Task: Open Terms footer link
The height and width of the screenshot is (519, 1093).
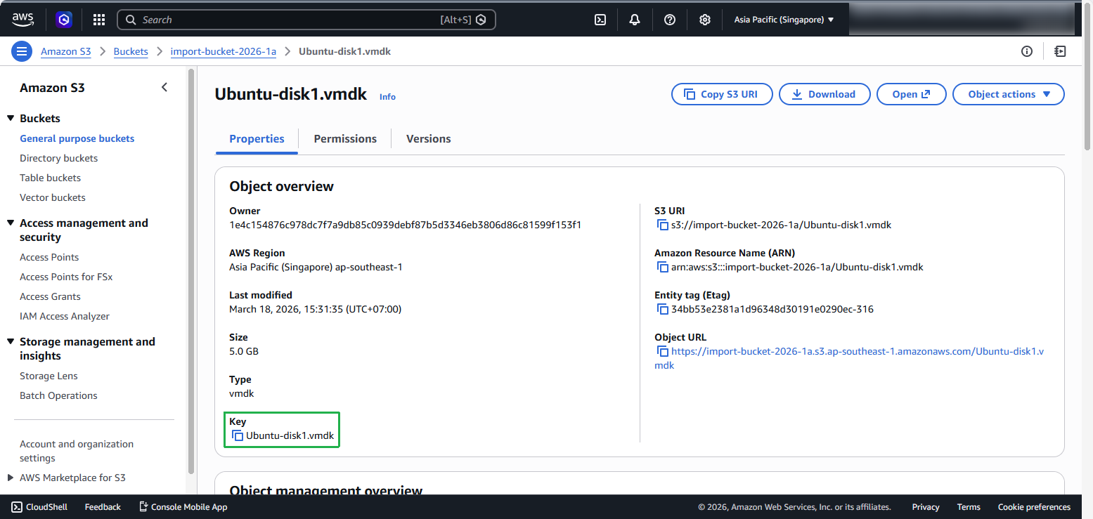Action: point(969,507)
